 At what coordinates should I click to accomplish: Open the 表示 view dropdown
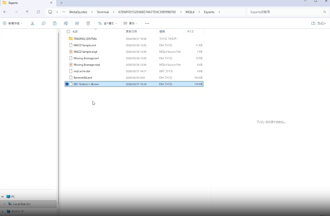tap(131, 23)
